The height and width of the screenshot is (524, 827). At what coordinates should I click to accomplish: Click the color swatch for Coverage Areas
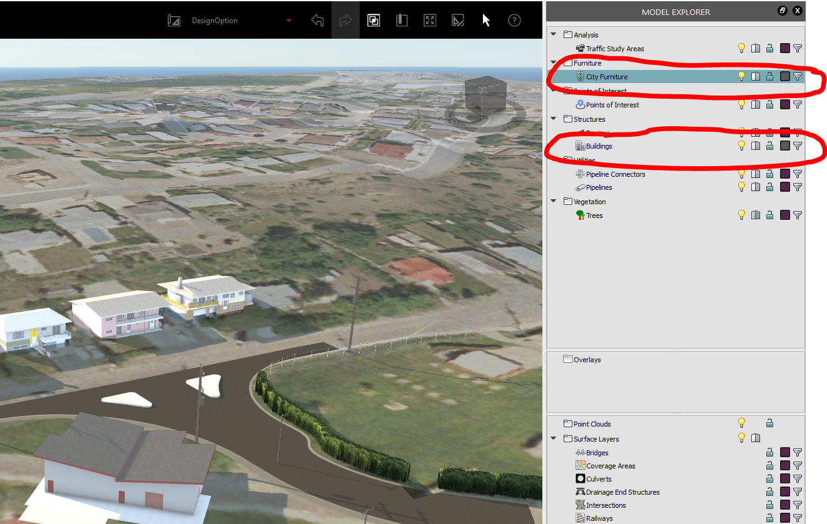tap(785, 465)
